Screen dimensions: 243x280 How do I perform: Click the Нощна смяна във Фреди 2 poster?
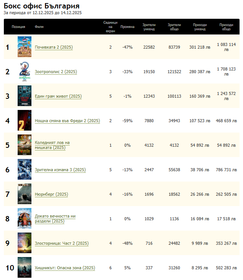(x=25, y=121)
